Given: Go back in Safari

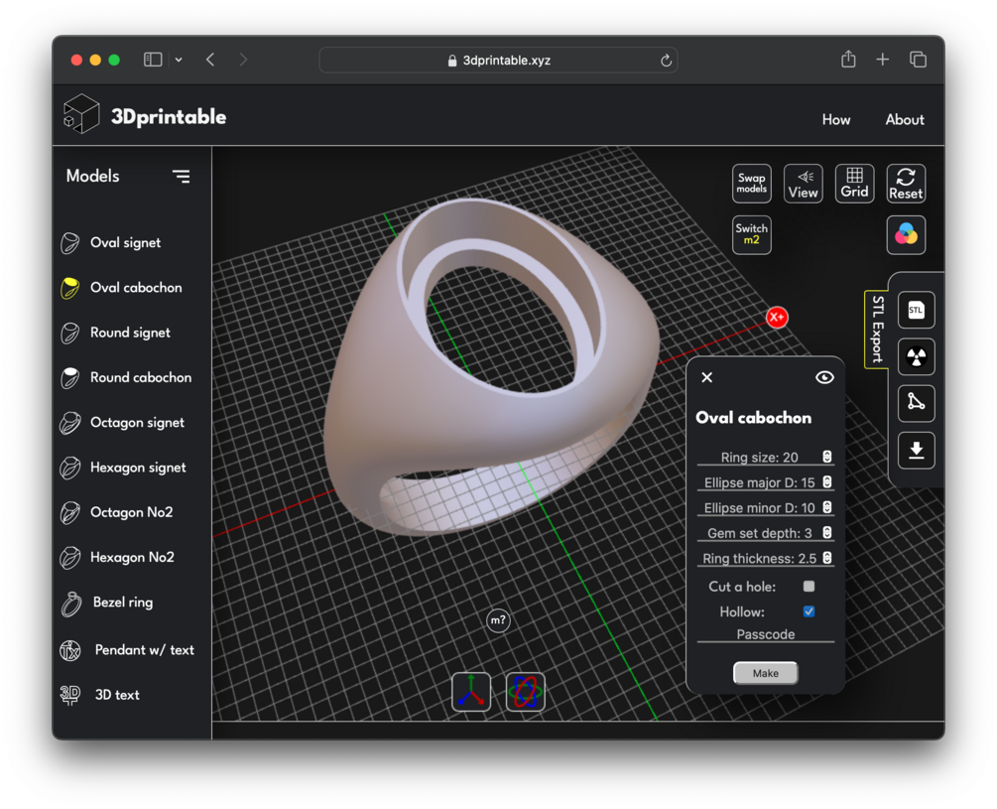Looking at the screenshot, I should pos(210,60).
